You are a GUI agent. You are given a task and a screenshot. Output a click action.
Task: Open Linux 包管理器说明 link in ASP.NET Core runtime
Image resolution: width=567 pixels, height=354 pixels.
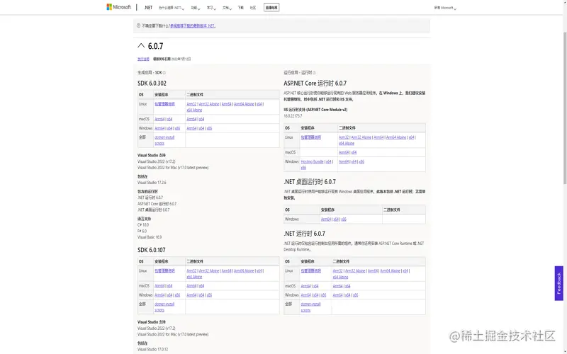pos(310,137)
